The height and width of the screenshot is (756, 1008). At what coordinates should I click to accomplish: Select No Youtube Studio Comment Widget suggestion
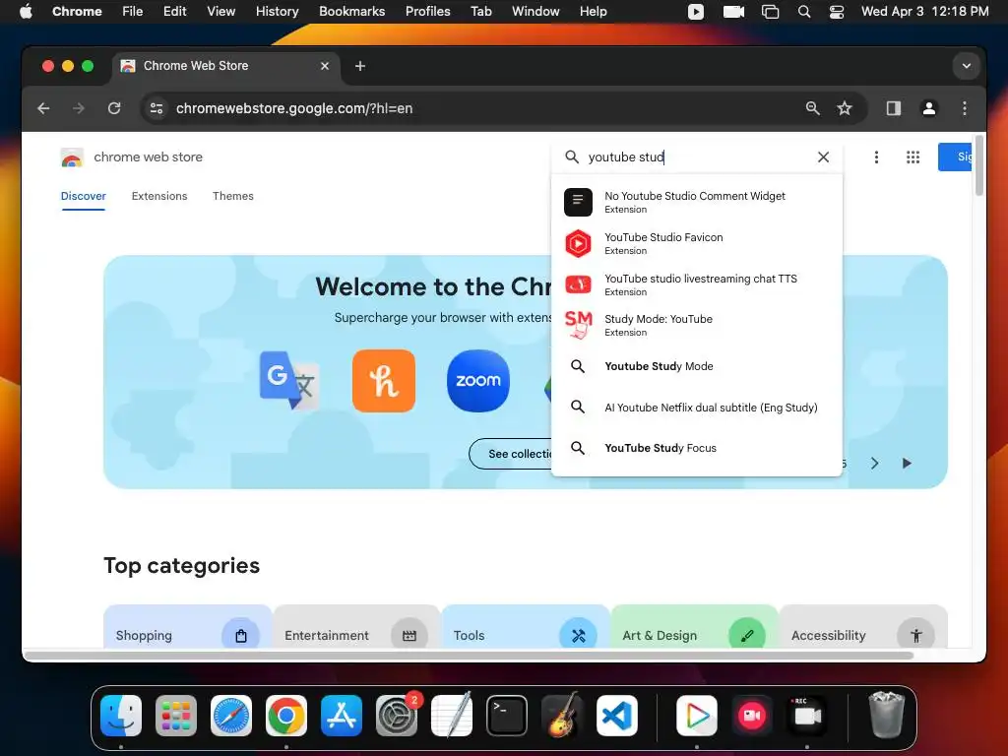pos(697,202)
